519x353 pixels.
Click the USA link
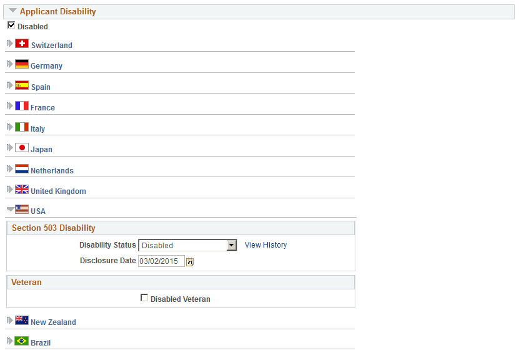click(x=38, y=211)
